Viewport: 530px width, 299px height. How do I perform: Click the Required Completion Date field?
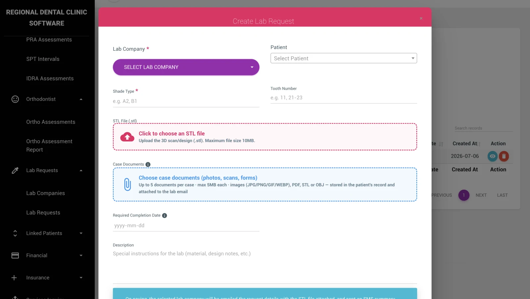pos(186,225)
